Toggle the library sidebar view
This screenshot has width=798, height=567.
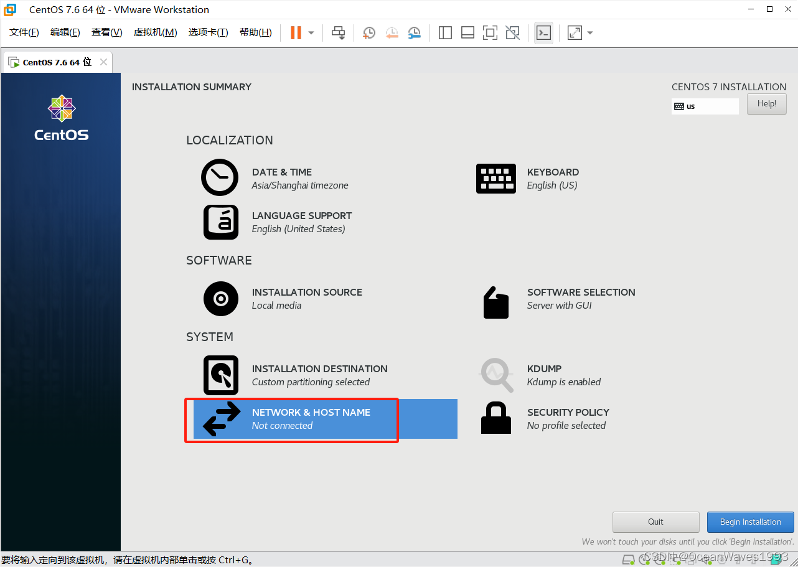tap(445, 32)
